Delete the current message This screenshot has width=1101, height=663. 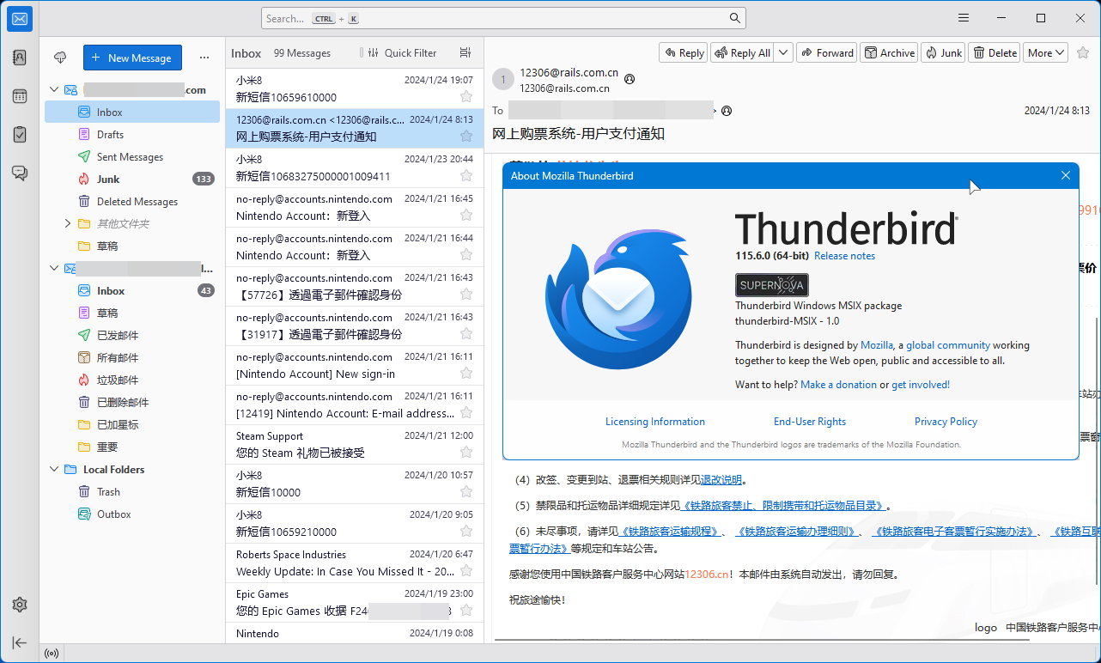(994, 52)
